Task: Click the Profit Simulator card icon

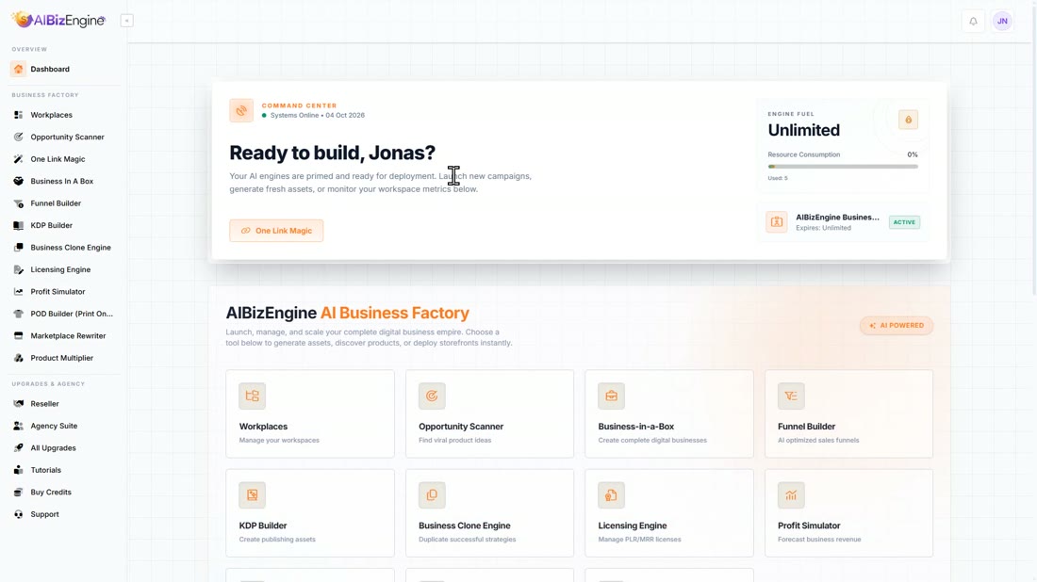Action: [791, 494]
